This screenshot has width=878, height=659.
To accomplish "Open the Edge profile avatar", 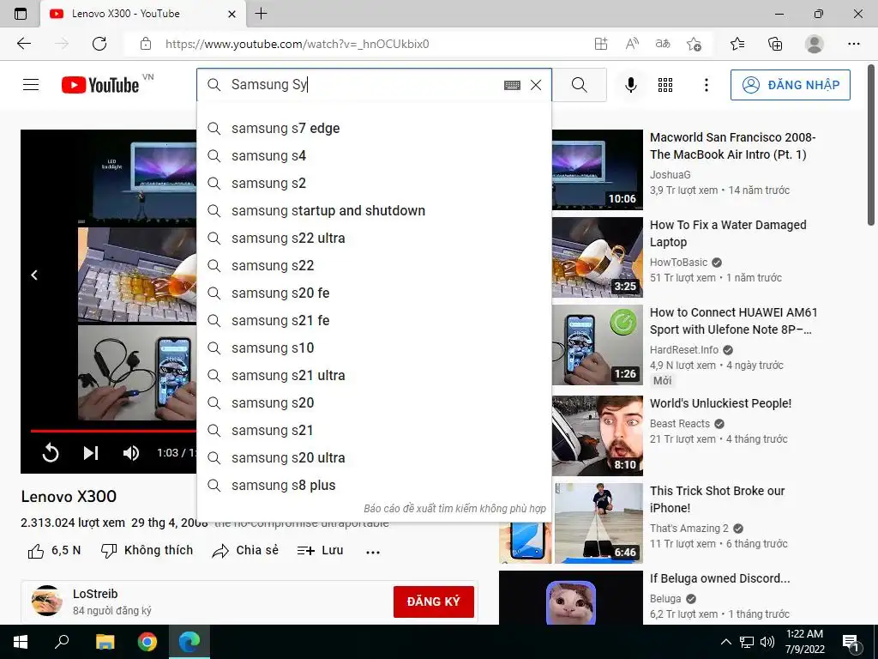I will coord(815,44).
